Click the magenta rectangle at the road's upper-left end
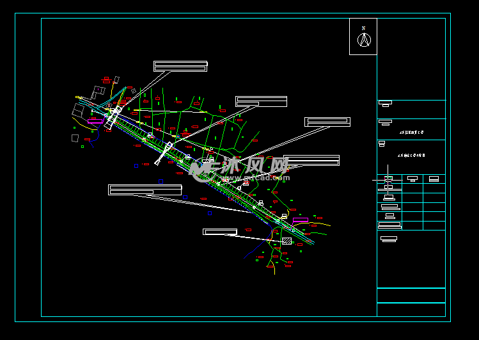The image size is (479, 340). tap(95, 120)
